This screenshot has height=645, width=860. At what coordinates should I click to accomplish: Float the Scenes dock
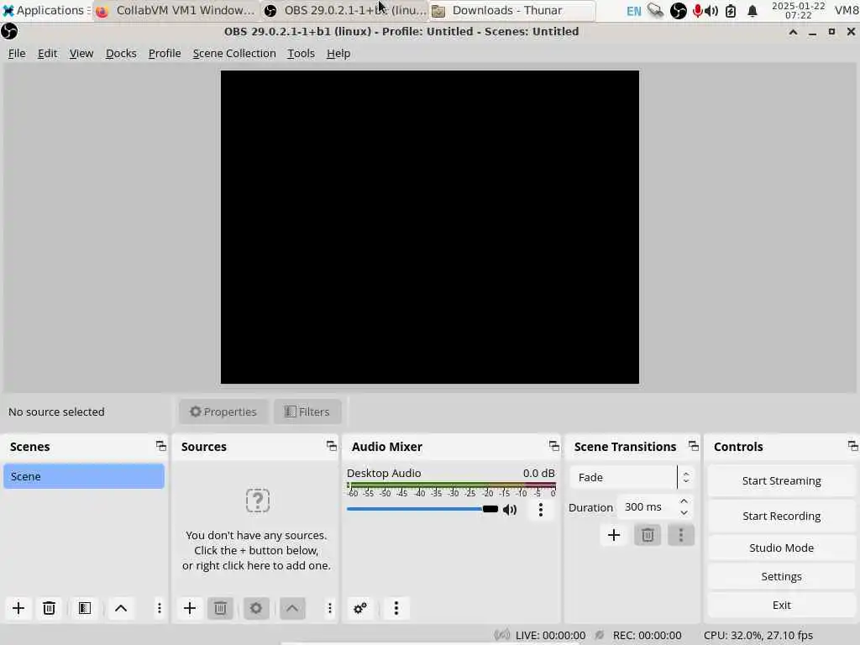[160, 446]
